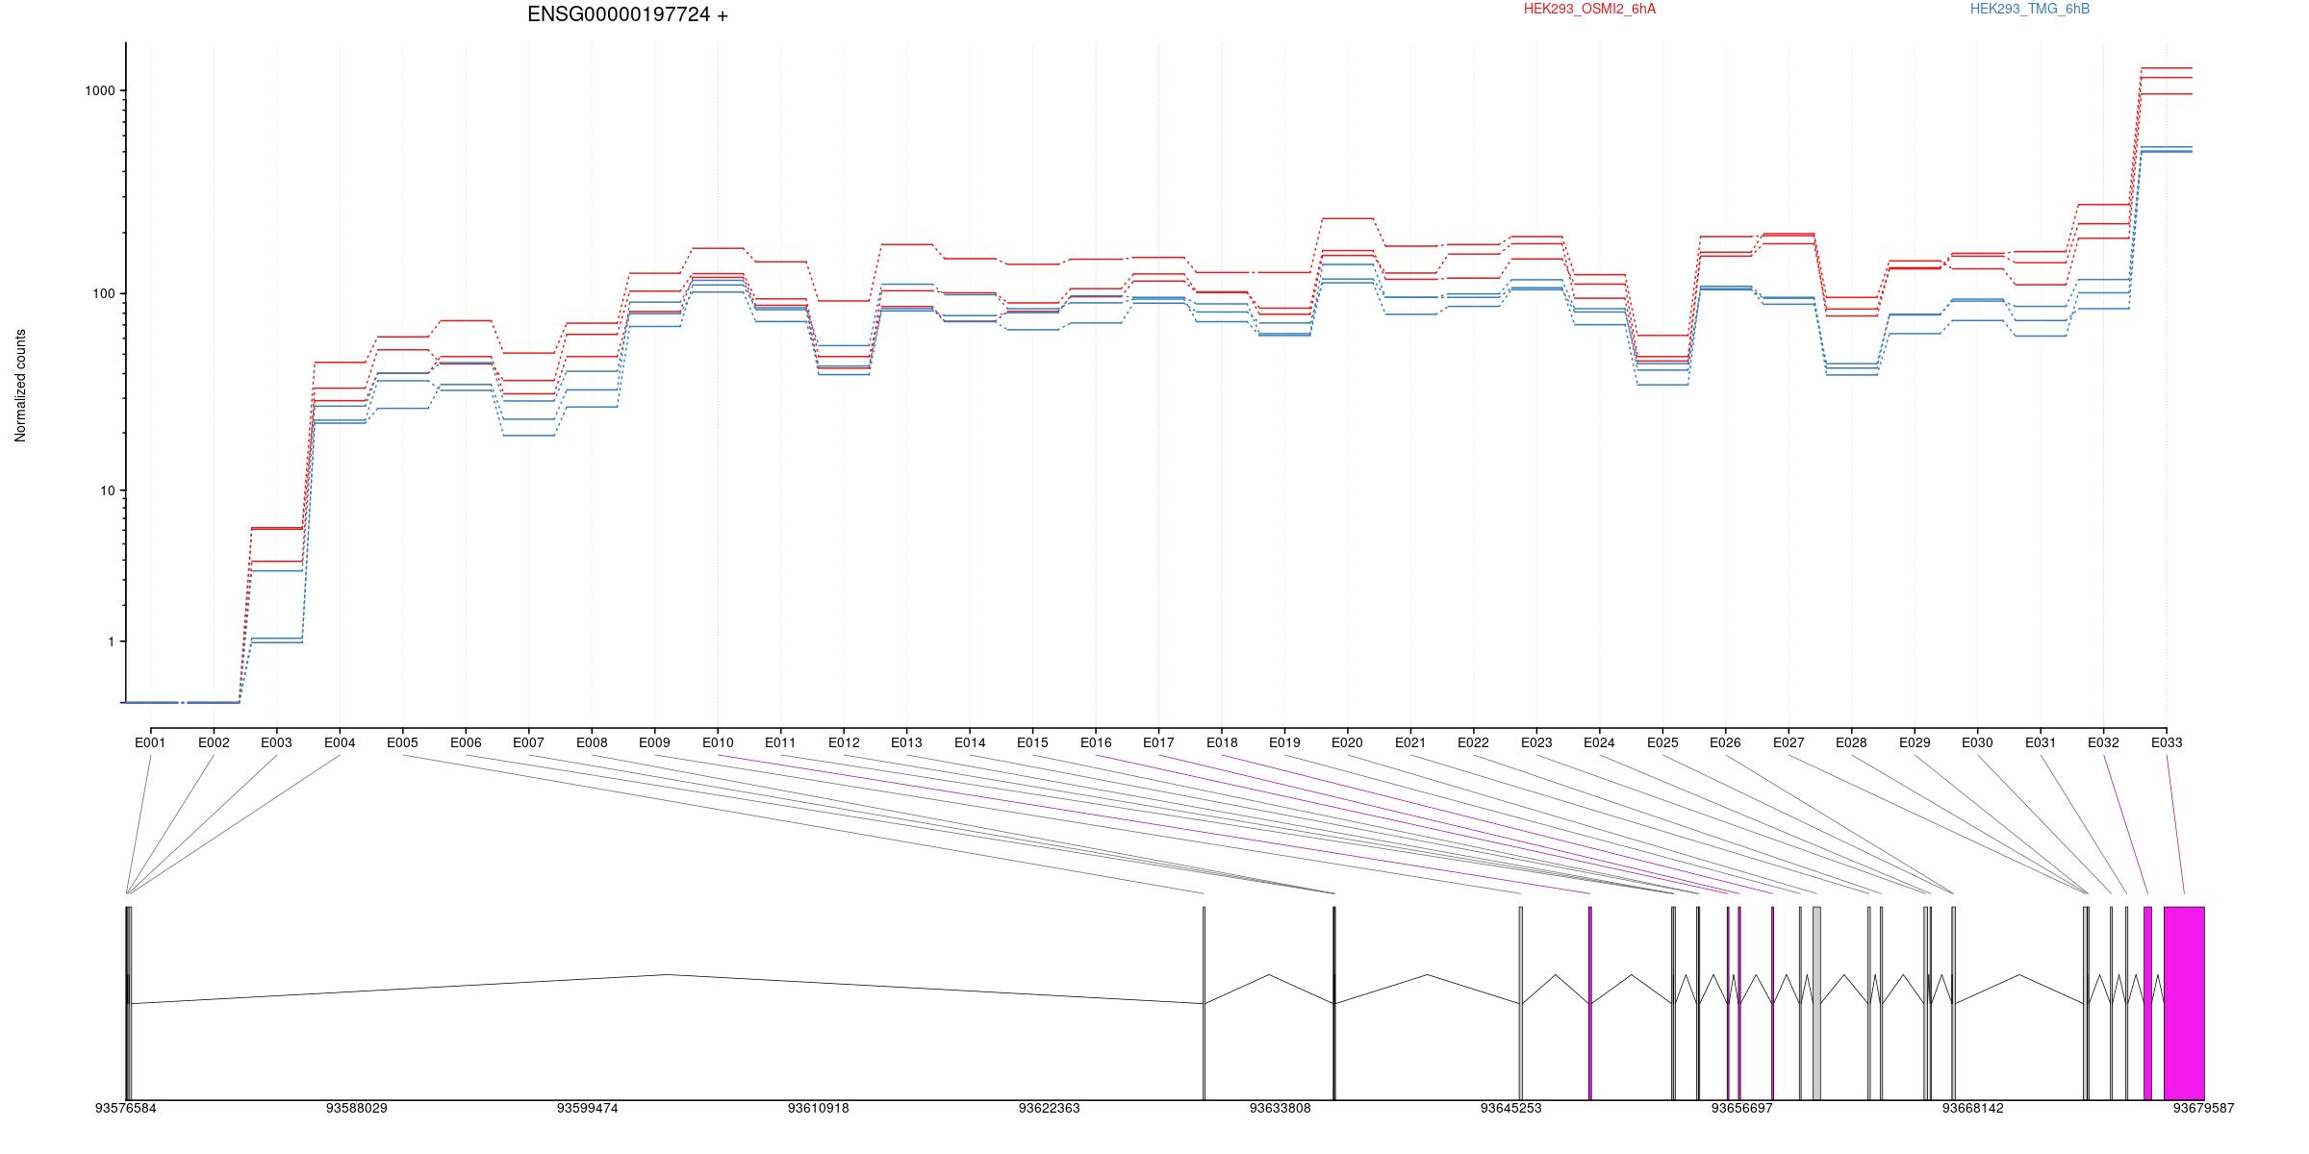The height and width of the screenshot is (1154, 2309).
Task: Select exon label E016
Action: 1096,742
